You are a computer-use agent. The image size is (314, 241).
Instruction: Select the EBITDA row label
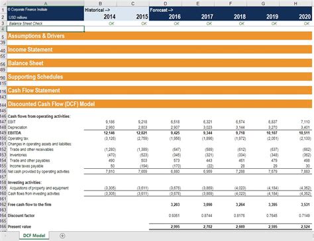pos(15,133)
